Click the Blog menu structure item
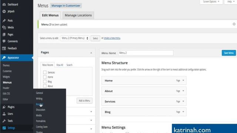 (144, 112)
